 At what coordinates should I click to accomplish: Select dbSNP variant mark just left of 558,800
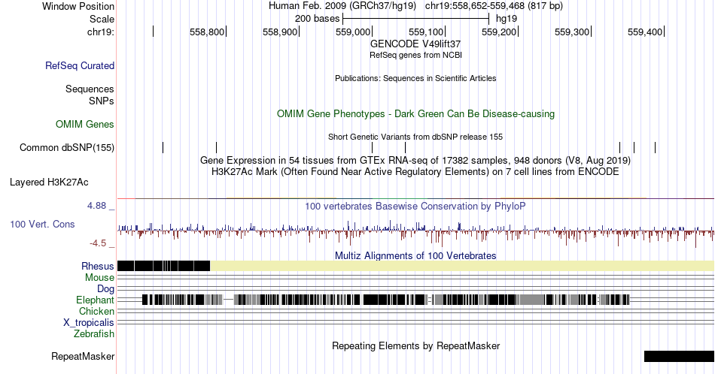click(x=217, y=147)
